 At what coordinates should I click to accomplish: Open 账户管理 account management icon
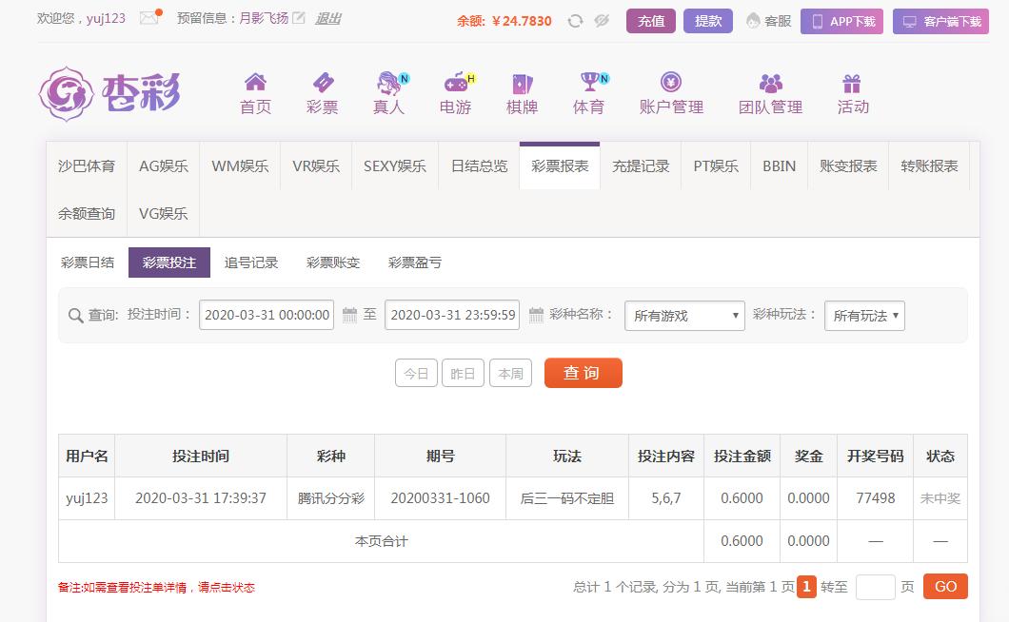(671, 82)
